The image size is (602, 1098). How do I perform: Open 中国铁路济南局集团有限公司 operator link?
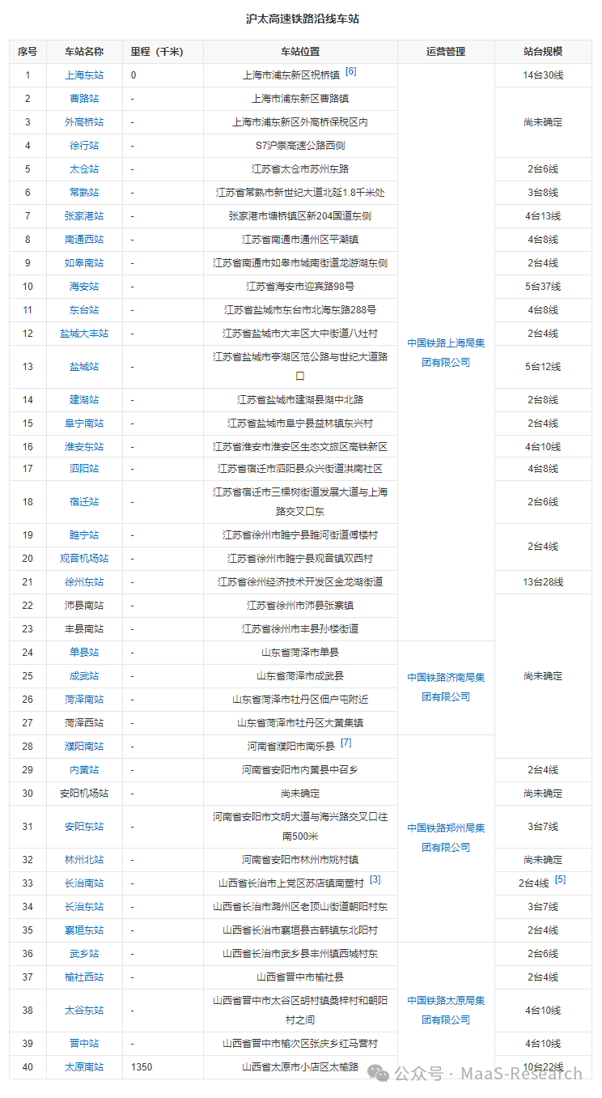pyautogui.click(x=446, y=687)
